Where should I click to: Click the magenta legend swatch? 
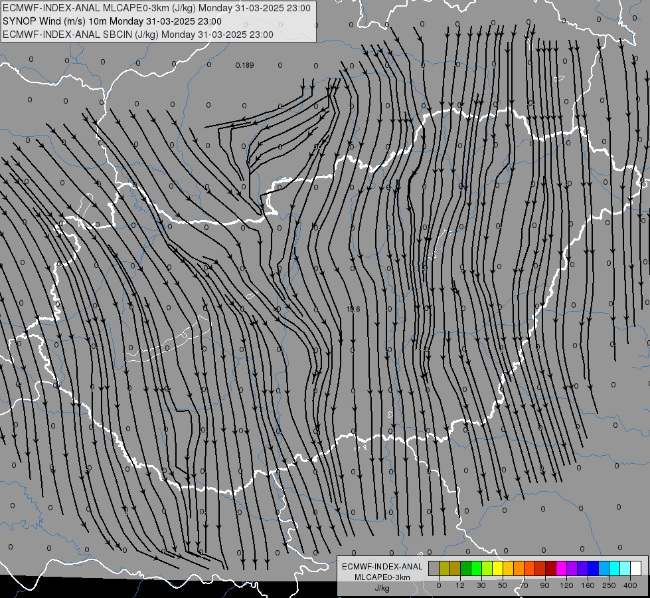coord(561,568)
